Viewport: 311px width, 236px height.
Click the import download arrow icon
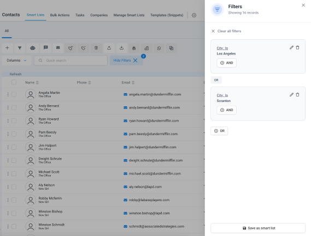pyautogui.click(x=121, y=48)
